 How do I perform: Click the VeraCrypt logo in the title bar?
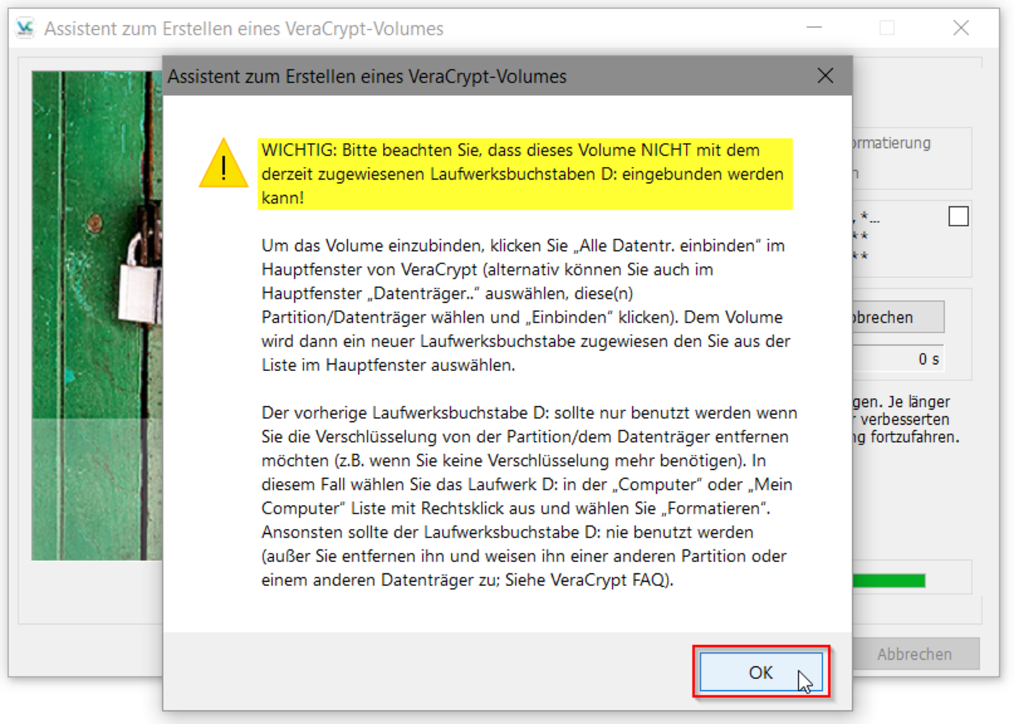pos(25,28)
